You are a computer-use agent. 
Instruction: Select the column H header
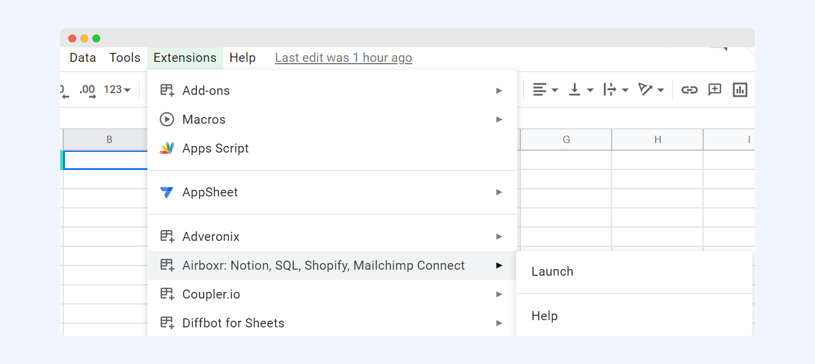[x=657, y=139]
